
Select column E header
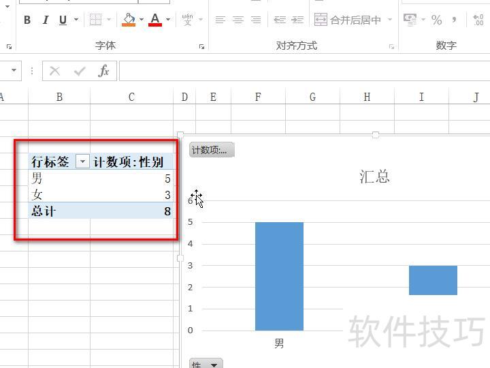pyautogui.click(x=213, y=97)
